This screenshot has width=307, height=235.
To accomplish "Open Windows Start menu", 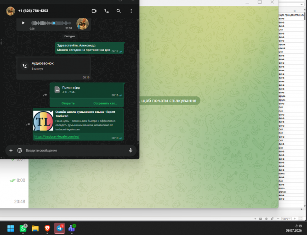I will [11, 229].
